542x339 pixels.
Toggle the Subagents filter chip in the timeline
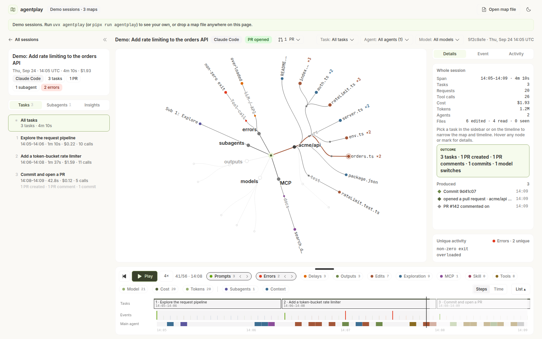pyautogui.click(x=240, y=289)
